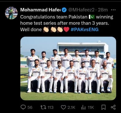This screenshot has width=121, height=113.
Task: Click the 2.1K likes count
Action: coord(71,107)
